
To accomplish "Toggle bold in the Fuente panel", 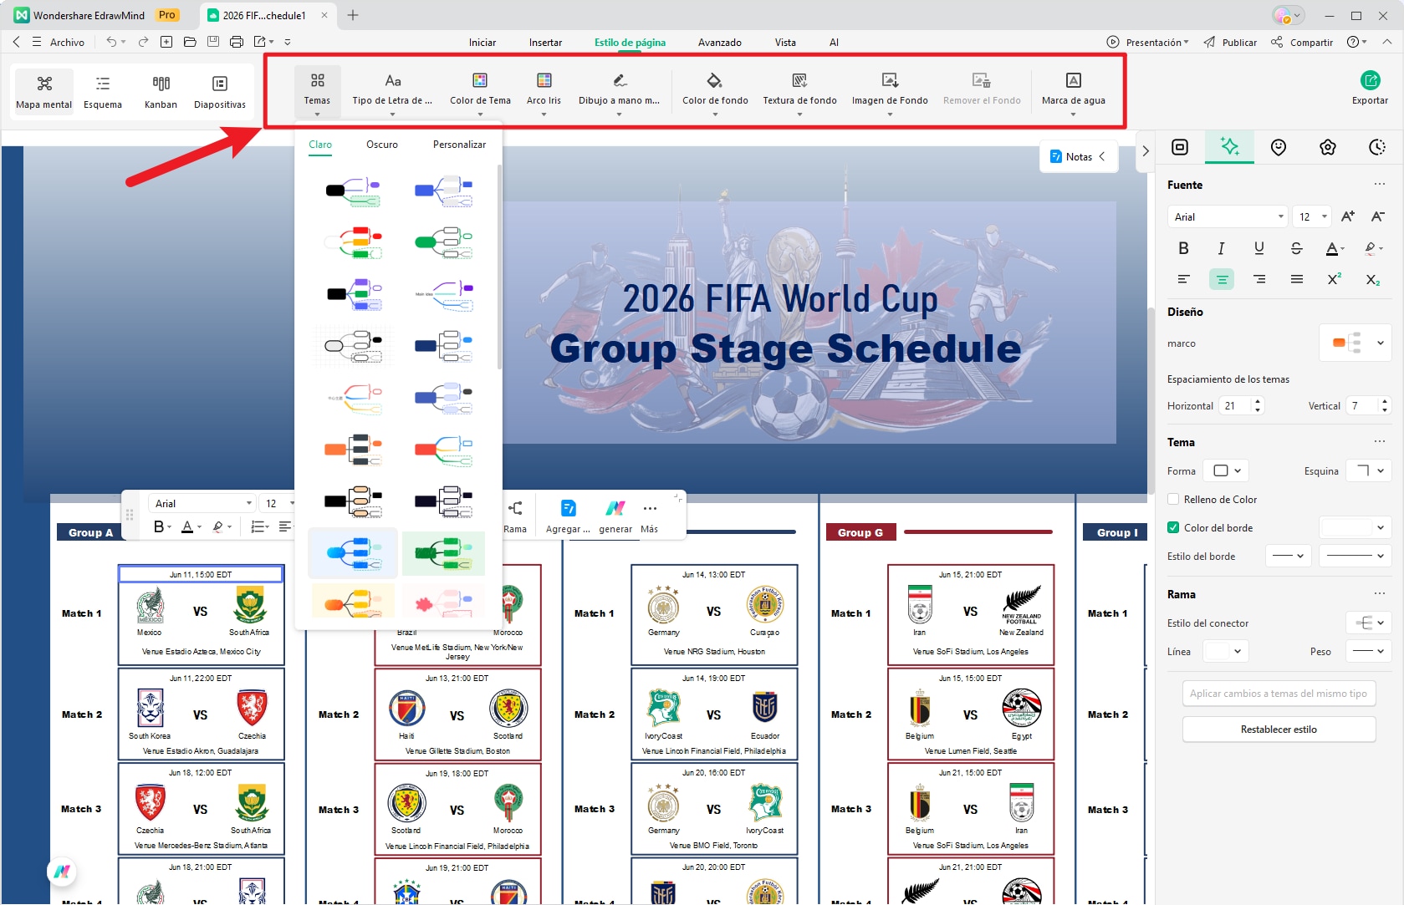I will tap(1183, 248).
